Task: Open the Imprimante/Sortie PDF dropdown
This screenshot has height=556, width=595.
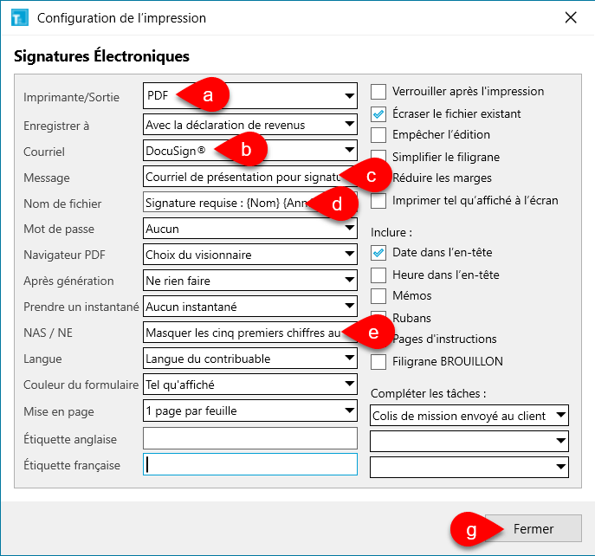Action: pos(250,95)
